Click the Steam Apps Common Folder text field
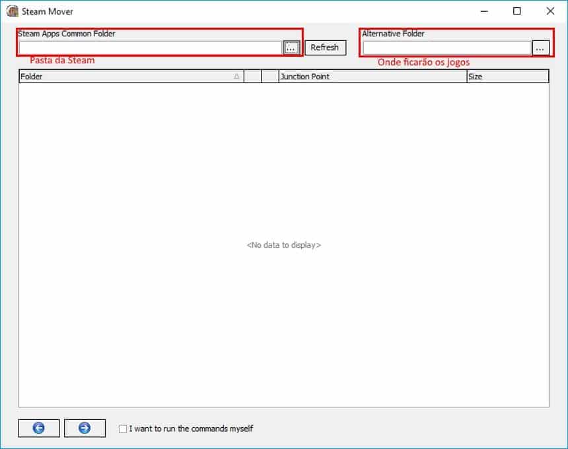Image resolution: width=568 pixels, height=449 pixels. click(x=151, y=48)
